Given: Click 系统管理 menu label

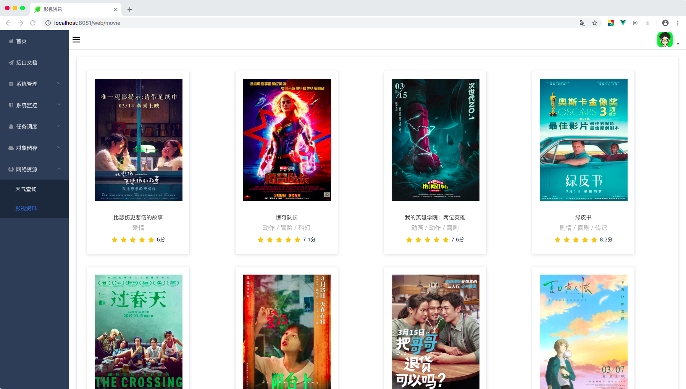Looking at the screenshot, I should coord(27,84).
